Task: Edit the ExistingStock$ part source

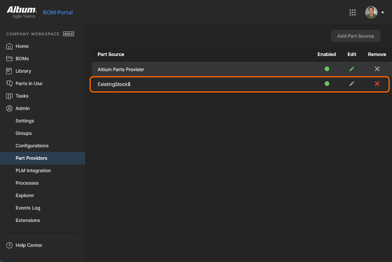Action: [352, 84]
